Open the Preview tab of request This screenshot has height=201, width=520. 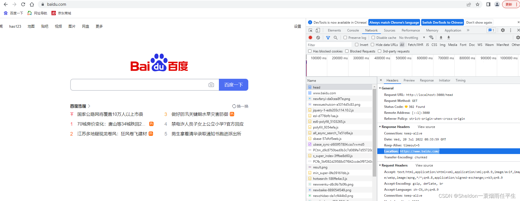(x=409, y=80)
